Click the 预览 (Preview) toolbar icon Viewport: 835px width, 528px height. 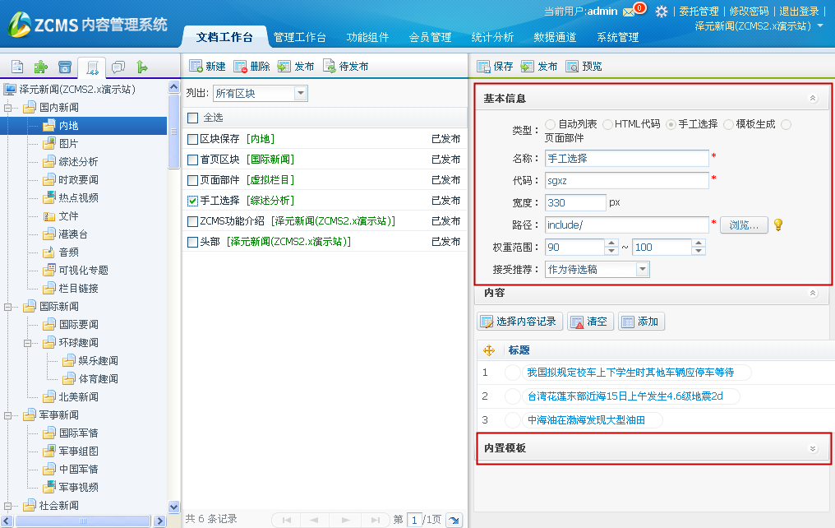[572, 67]
